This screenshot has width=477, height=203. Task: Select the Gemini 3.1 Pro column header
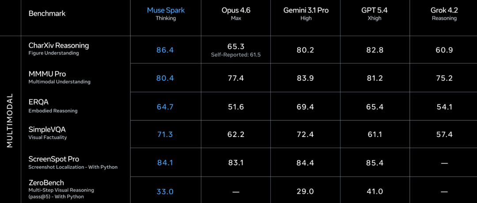coord(306,14)
